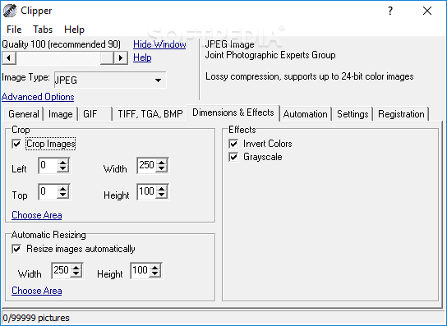Toggle the Crop Images checkbox
Screen dimensions: 447x326
(16, 144)
